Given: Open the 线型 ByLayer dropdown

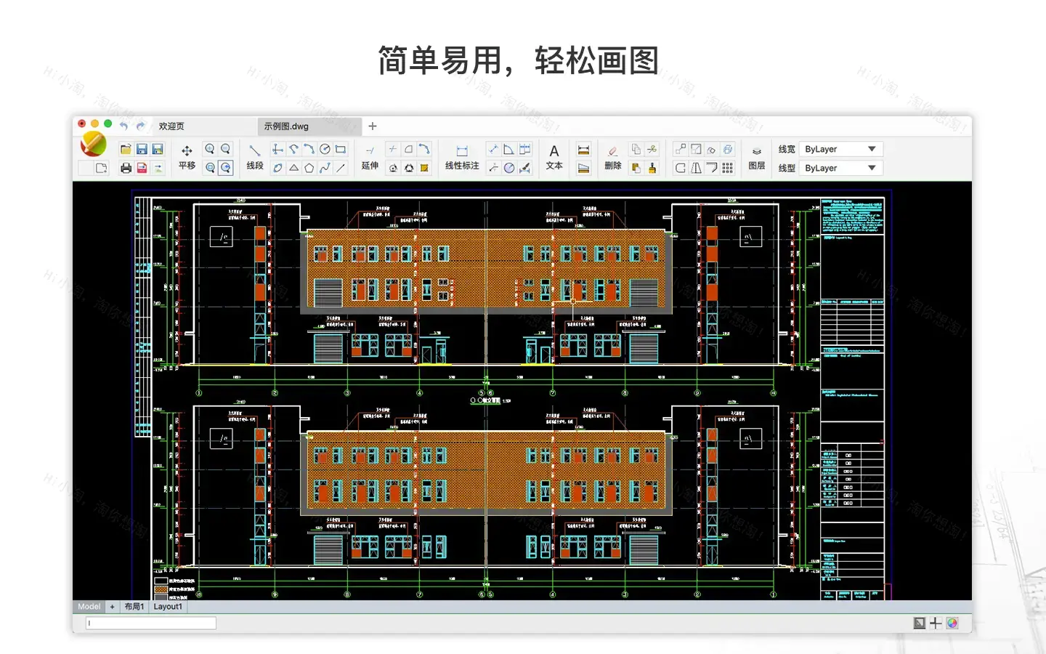Looking at the screenshot, I should click(x=840, y=167).
